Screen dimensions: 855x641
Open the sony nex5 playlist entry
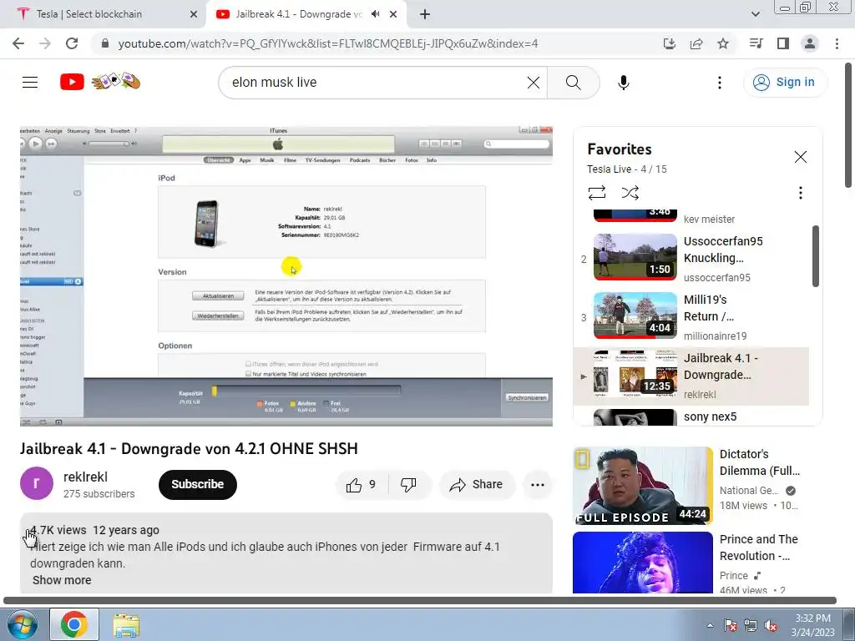[691, 417]
